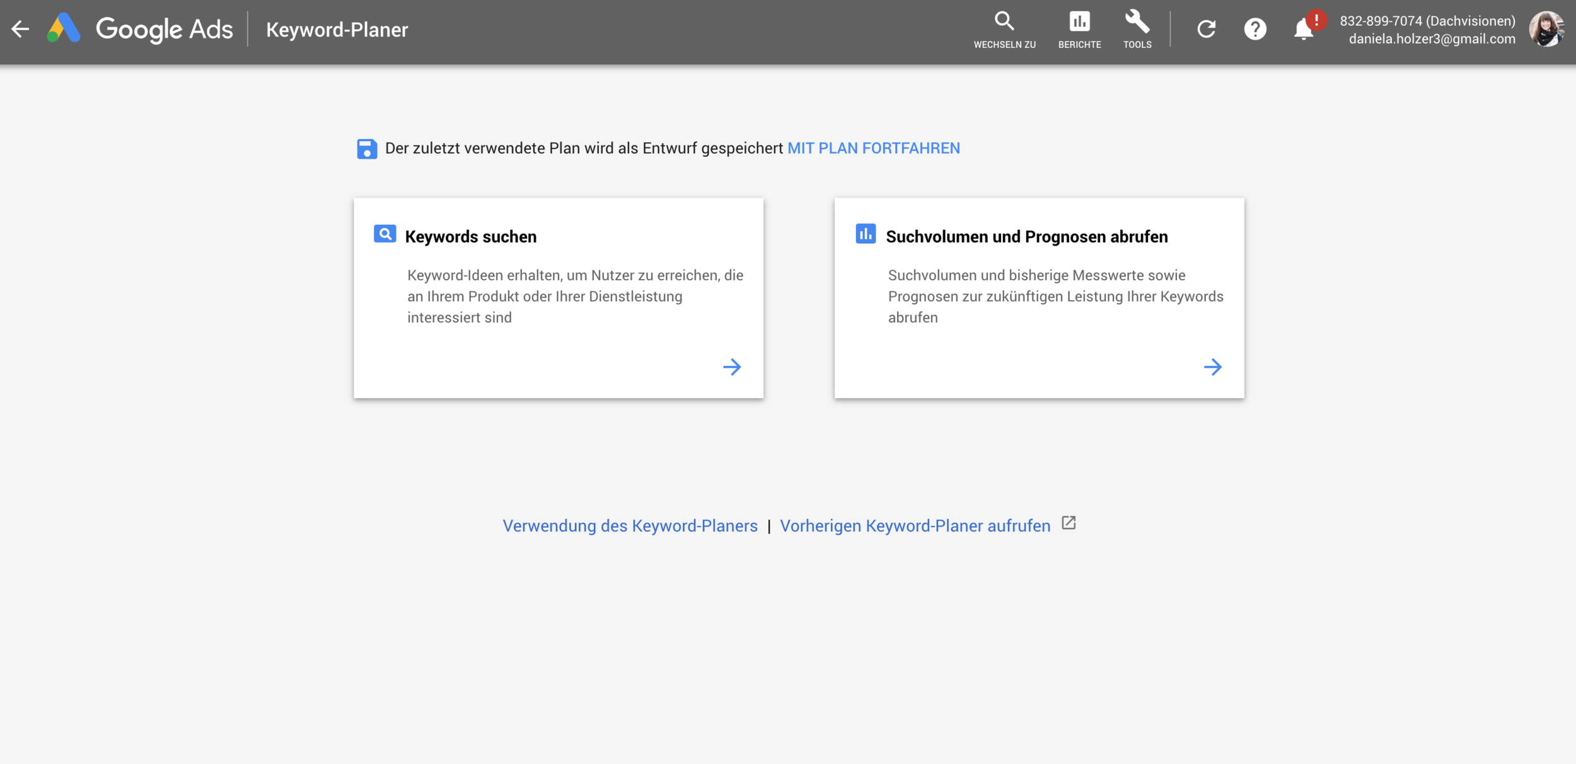Click the account email daniela.holzer3@gmail.com

1432,39
